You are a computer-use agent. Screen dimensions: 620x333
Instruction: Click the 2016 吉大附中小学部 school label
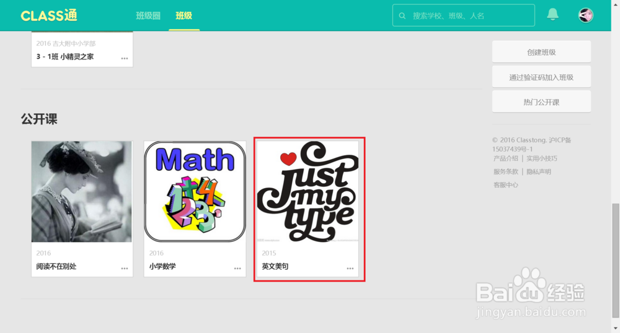point(66,43)
